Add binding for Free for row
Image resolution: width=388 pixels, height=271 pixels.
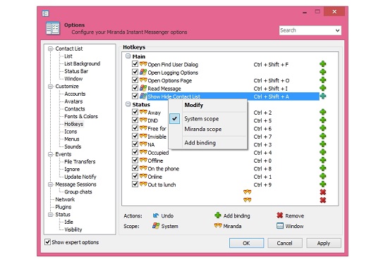[x=322, y=128]
